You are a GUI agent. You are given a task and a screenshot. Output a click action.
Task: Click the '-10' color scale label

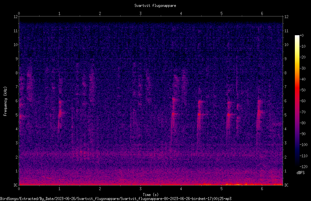click(303, 46)
